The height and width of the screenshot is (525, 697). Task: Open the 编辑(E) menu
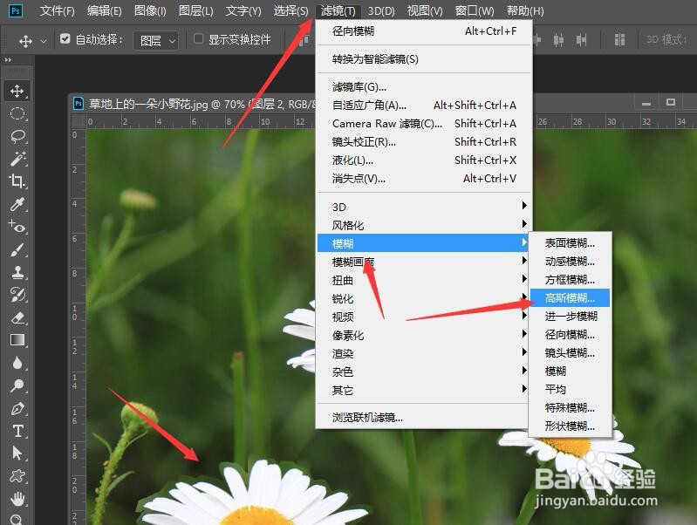105,10
